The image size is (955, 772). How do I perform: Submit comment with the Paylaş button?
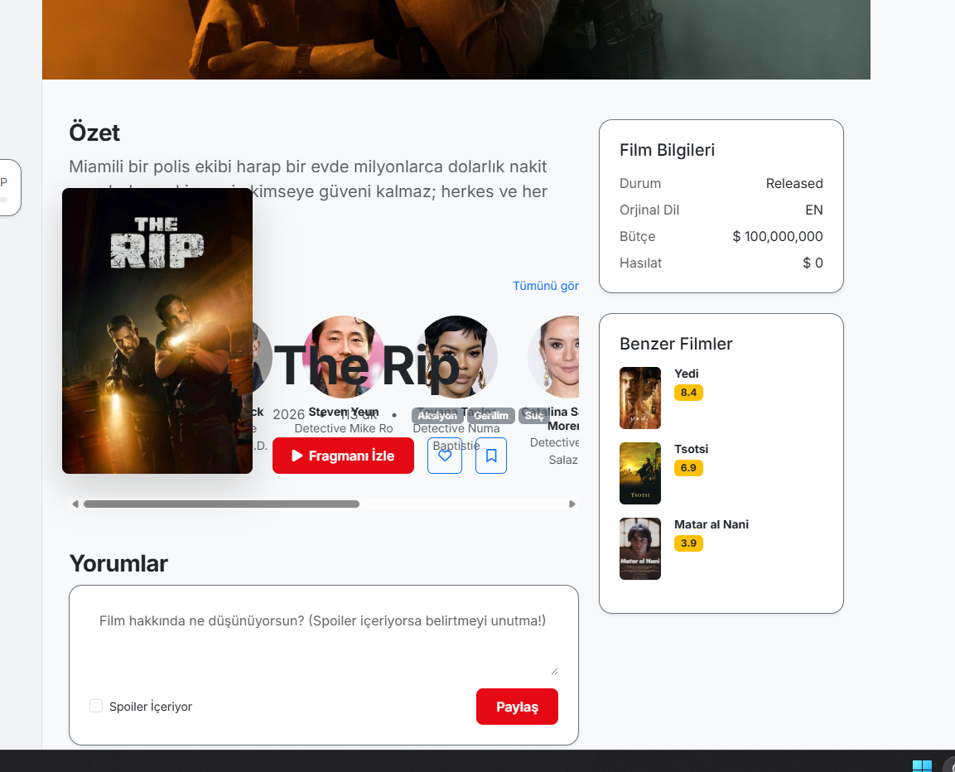pos(517,707)
